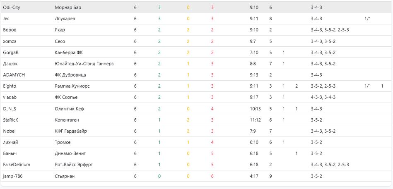Click the 10:13 goal difference cell
Screen dimensions: 393x189
point(255,109)
